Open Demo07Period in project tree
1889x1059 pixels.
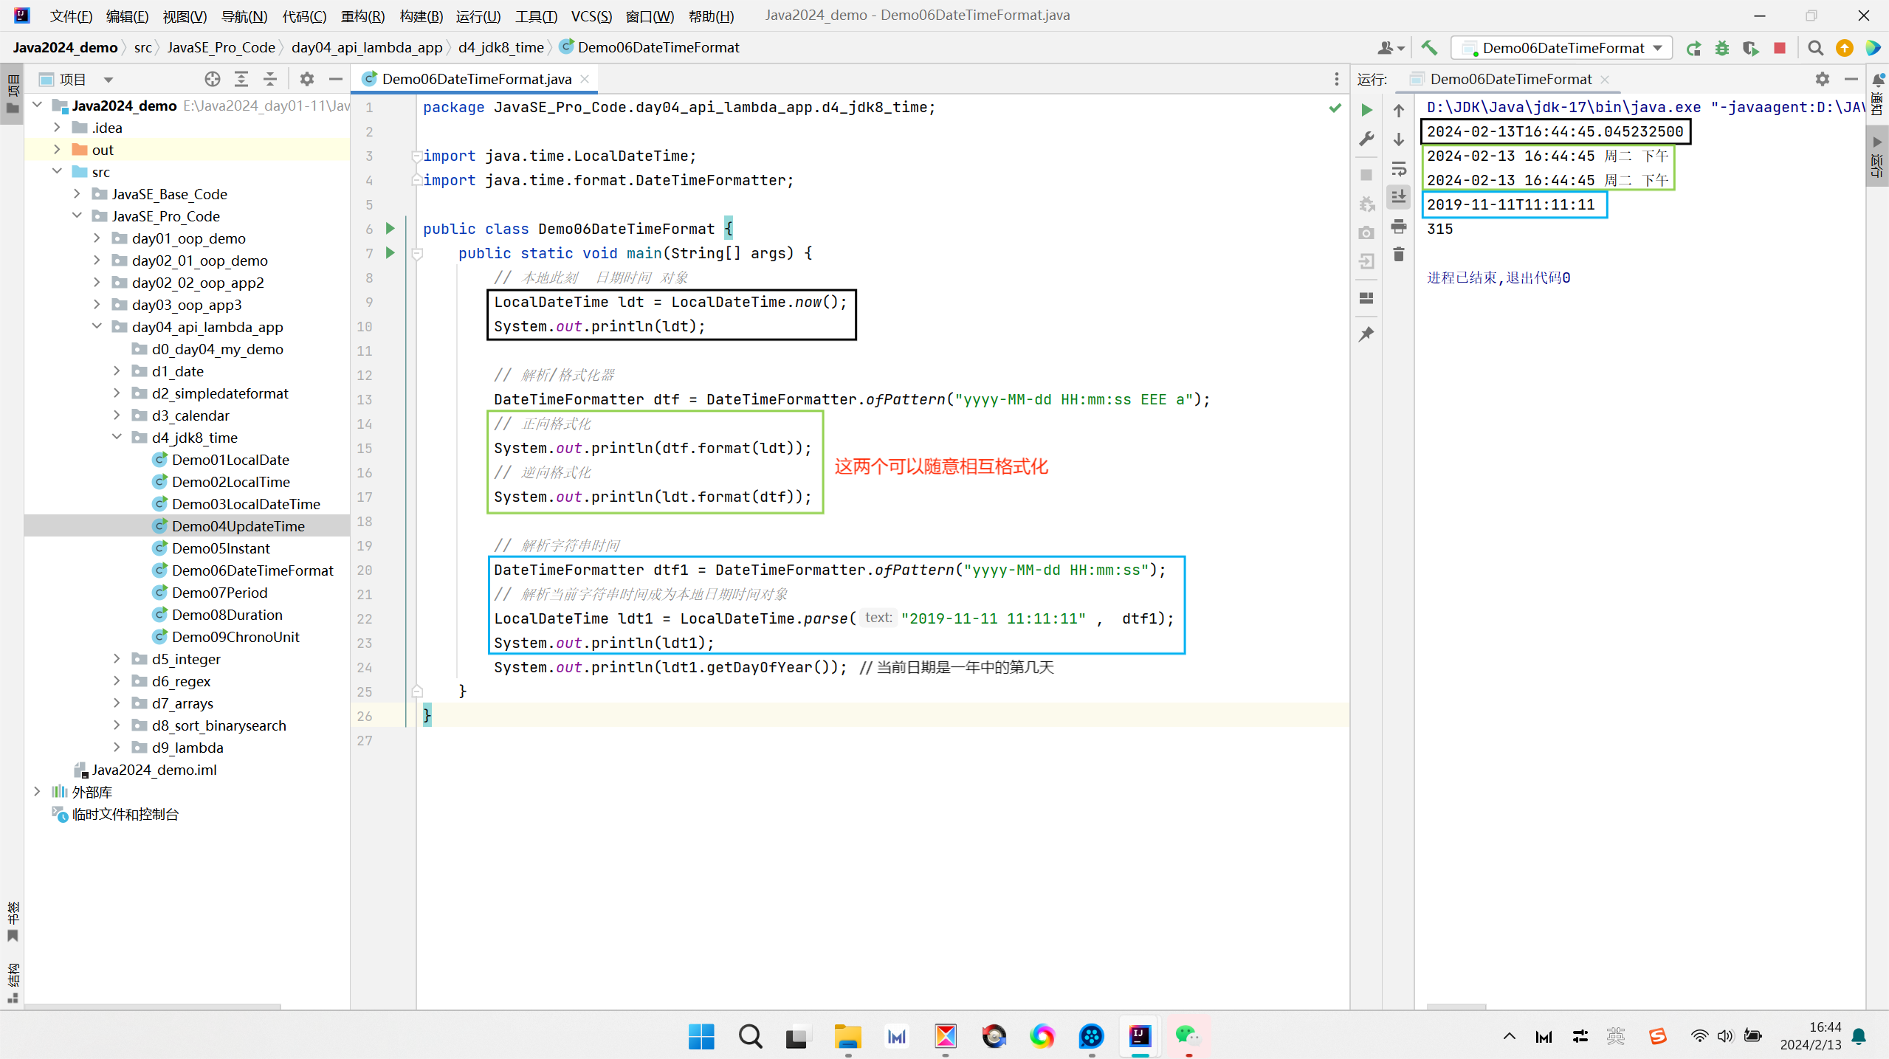tap(219, 592)
